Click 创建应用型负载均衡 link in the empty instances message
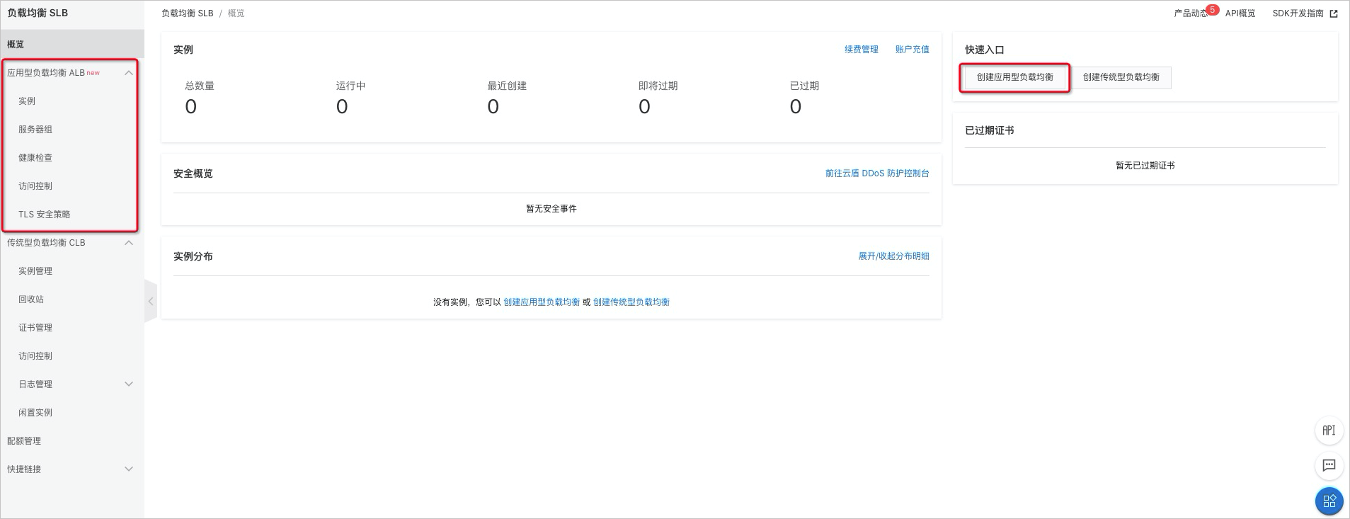The width and height of the screenshot is (1350, 519). (x=542, y=302)
